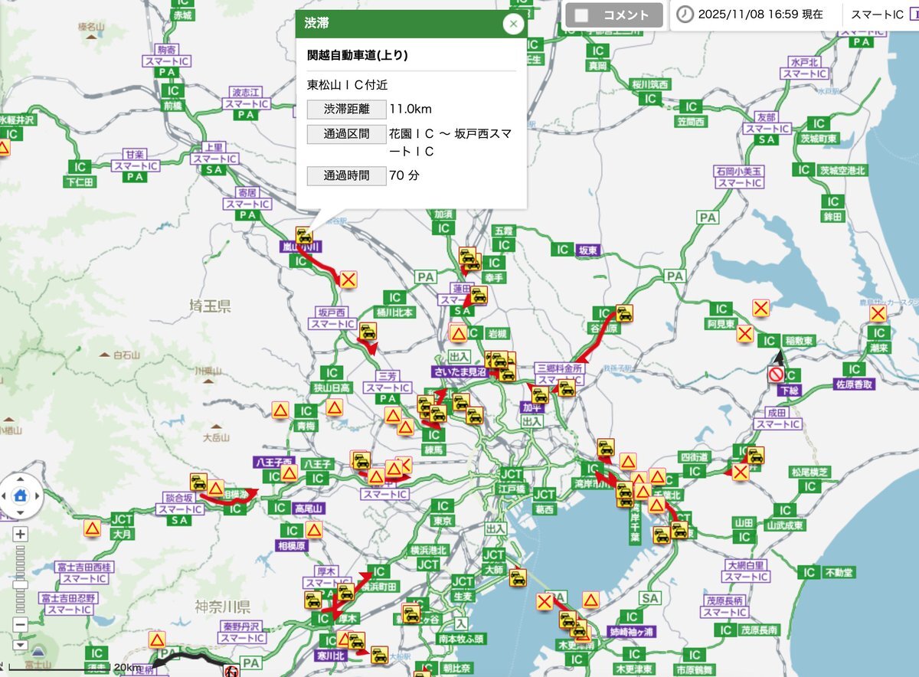Viewport: 919px width, 677px height.
Task: Click the closure X icon beside 阿見東
Action: [x=744, y=334]
